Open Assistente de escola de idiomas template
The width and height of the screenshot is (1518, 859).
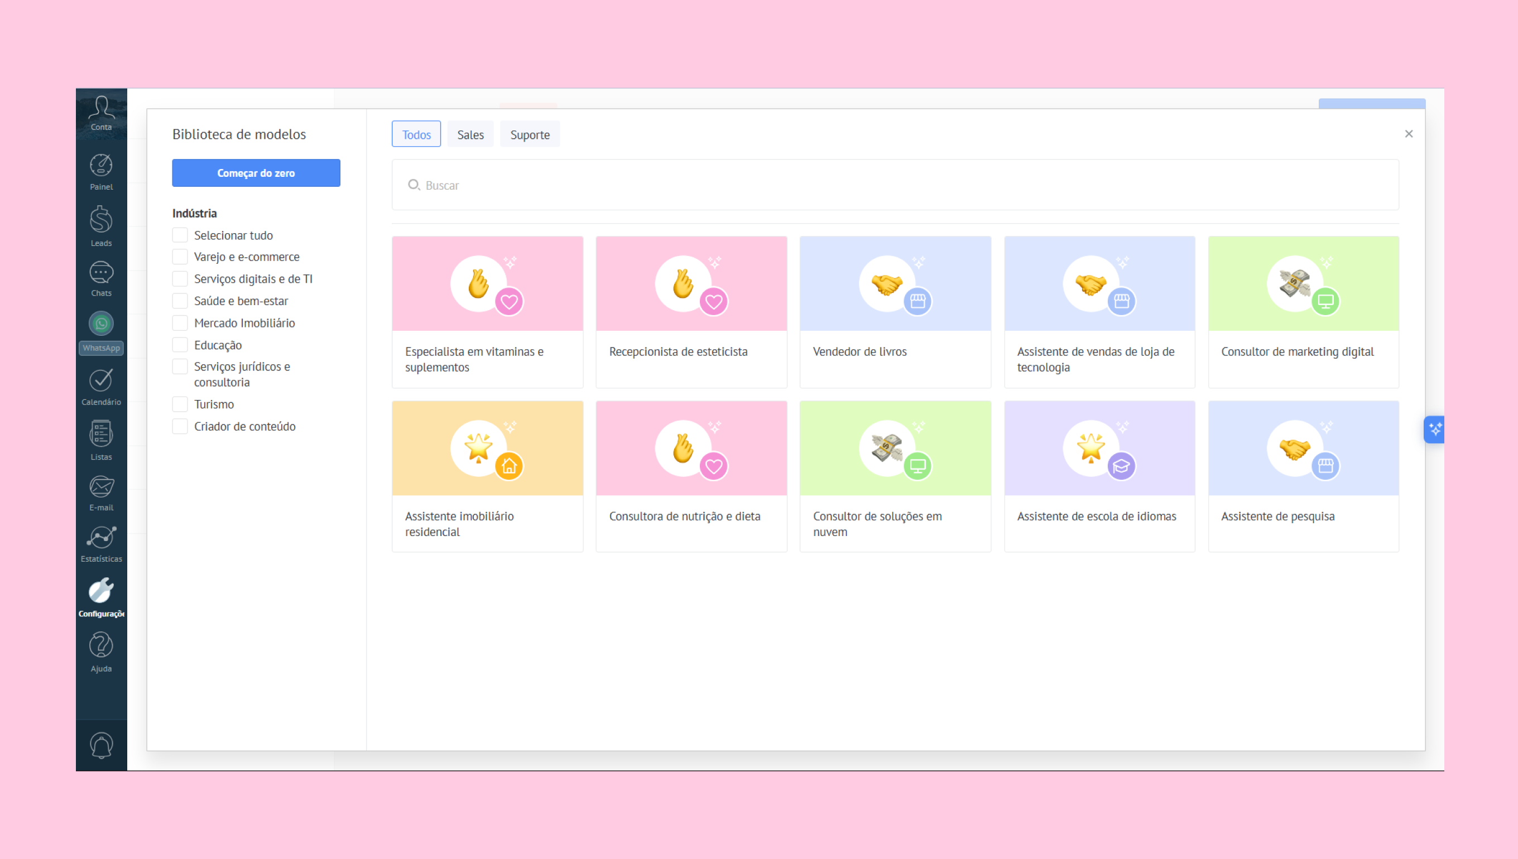[x=1099, y=477]
